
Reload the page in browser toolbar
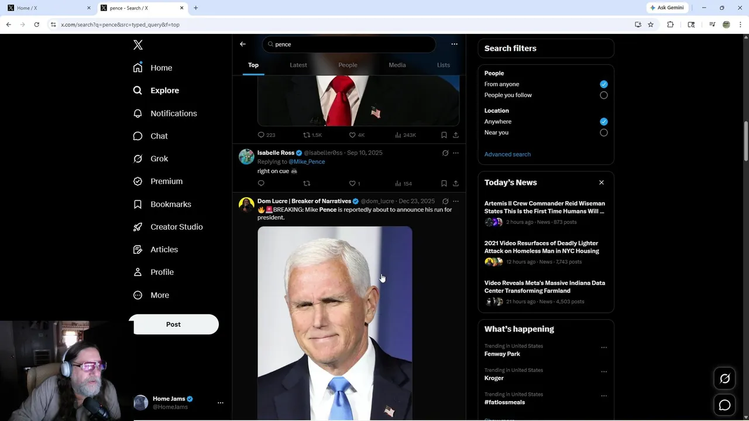point(36,25)
